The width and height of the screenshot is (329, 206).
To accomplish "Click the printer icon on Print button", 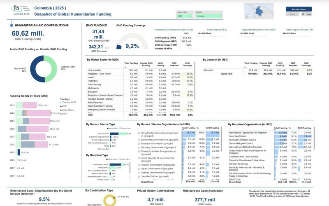I will [304, 14].
